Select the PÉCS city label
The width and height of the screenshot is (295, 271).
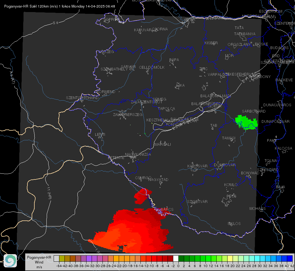tap(231, 196)
